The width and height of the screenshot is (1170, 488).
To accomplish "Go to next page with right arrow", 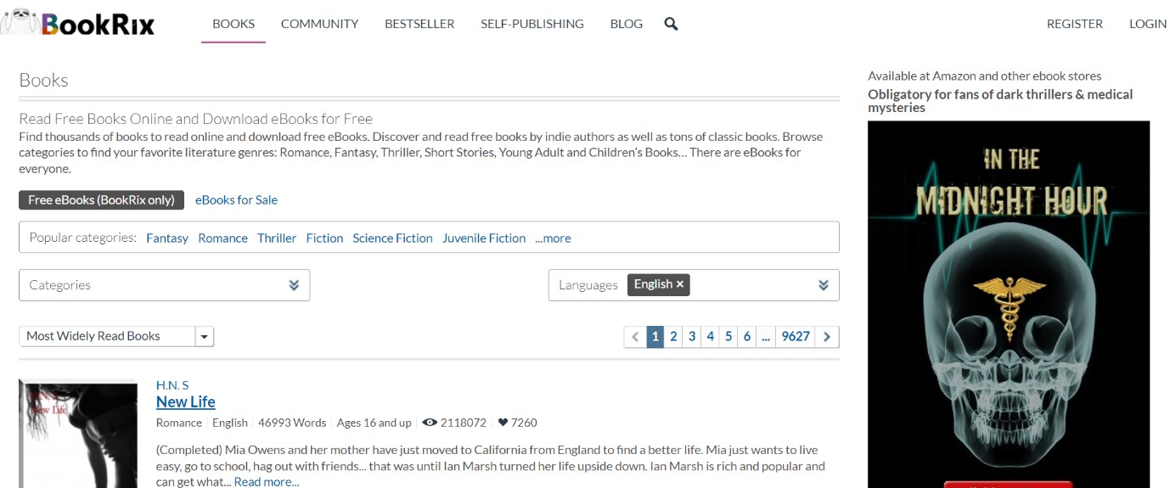I will coord(827,336).
